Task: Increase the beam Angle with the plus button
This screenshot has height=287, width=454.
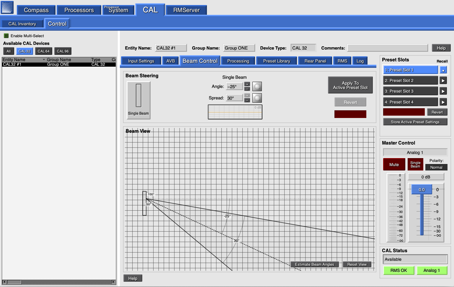Action: (x=247, y=84)
